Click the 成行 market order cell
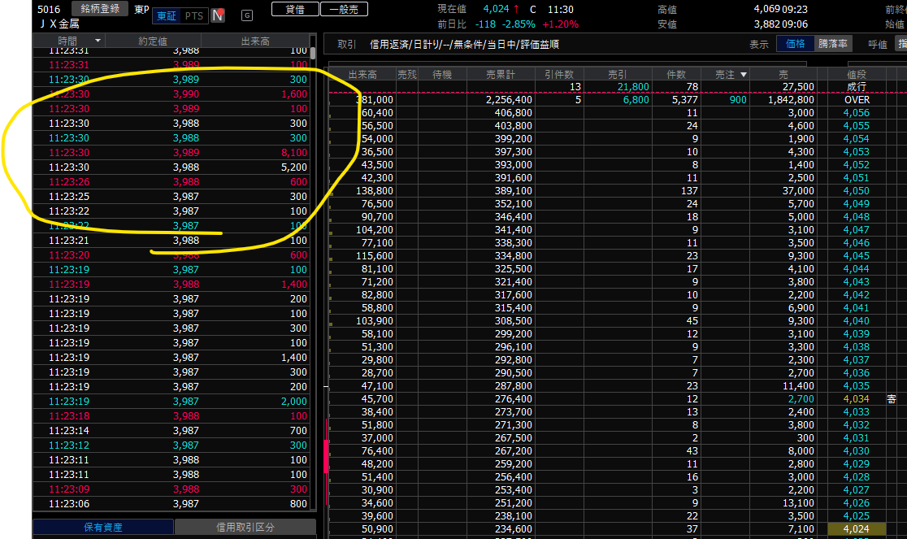 click(x=857, y=87)
